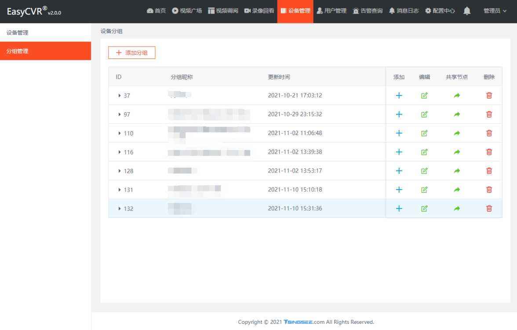Expand group row 37

pos(120,96)
